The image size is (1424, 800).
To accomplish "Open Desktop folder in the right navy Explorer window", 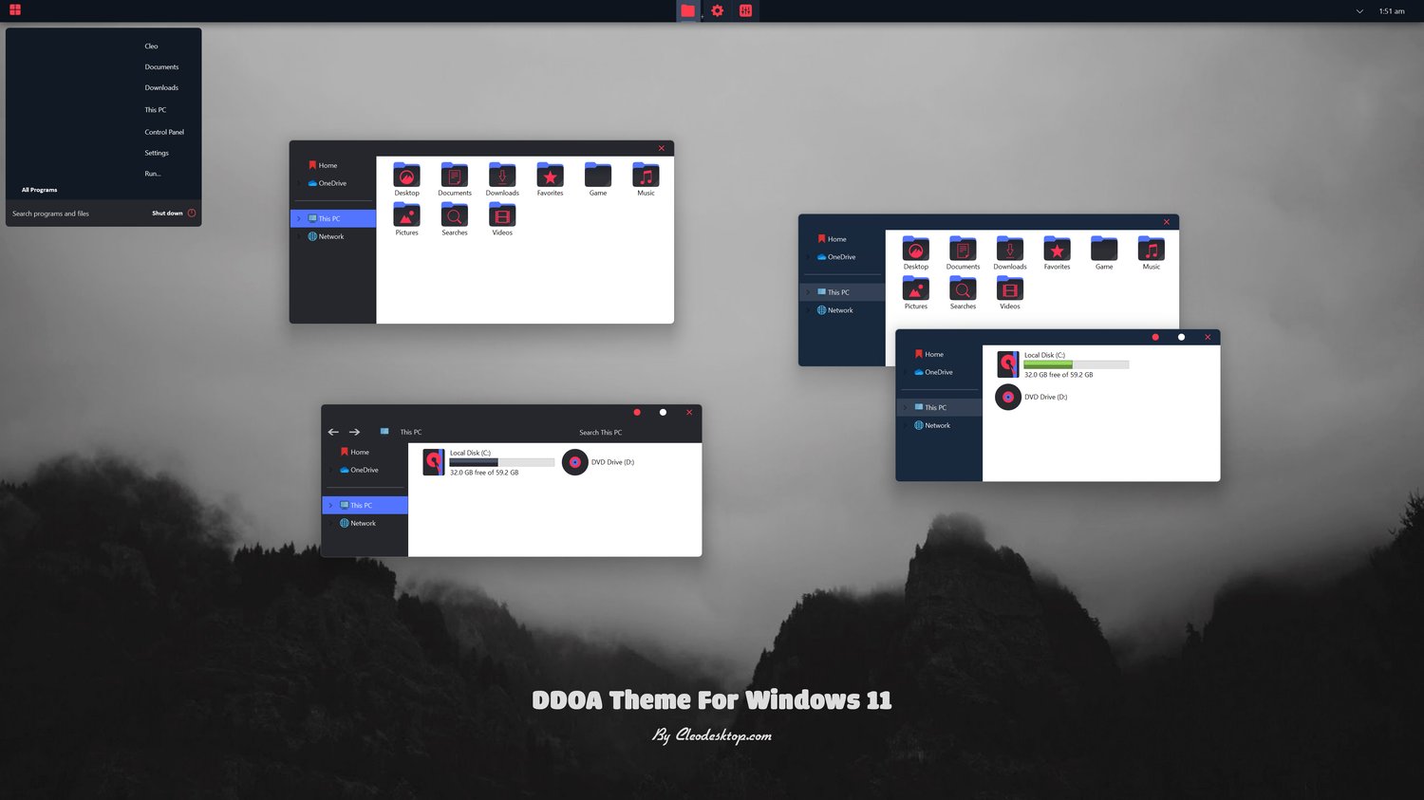I will click(916, 253).
